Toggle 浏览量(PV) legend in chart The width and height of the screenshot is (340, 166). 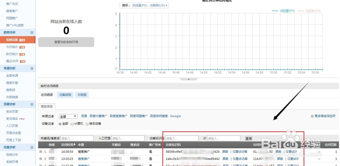(x=283, y=11)
